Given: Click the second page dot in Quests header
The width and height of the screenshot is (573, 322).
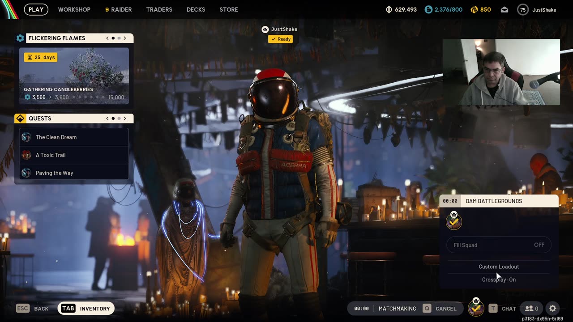Looking at the screenshot, I should [119, 119].
